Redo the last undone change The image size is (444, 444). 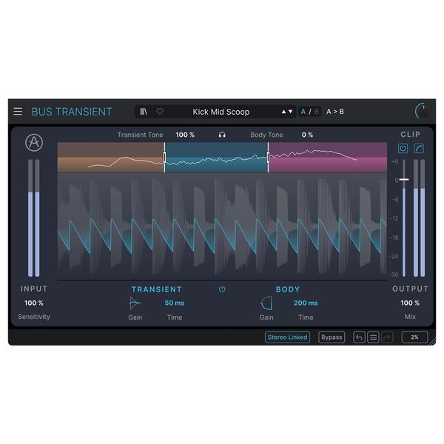coord(387,337)
